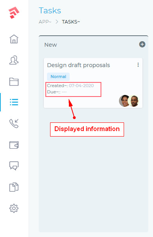The height and width of the screenshot is (237, 153).
Task: Click the Due~: --- line
Action: coord(57,92)
